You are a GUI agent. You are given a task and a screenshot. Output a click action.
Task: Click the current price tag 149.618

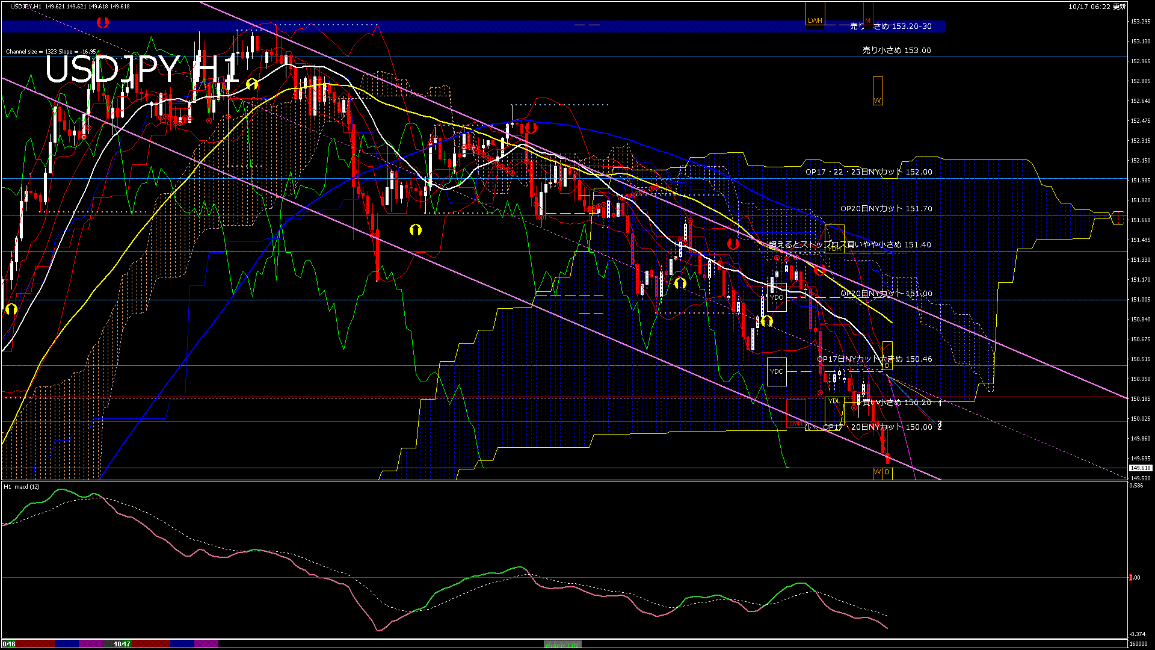(x=1141, y=468)
